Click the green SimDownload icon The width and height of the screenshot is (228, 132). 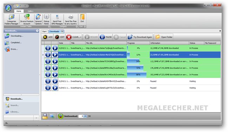pos(61,116)
